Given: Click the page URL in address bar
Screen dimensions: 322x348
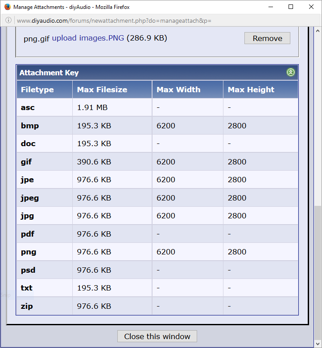Looking at the screenshot, I should pos(114,20).
